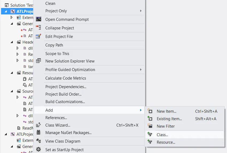Choose Class... from the Add submenu

162,135
